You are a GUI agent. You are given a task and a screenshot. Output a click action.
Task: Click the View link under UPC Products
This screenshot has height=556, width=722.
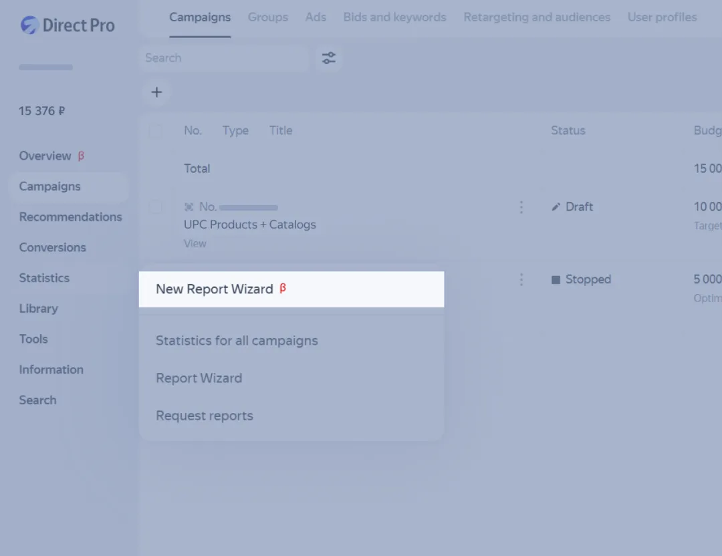click(195, 243)
